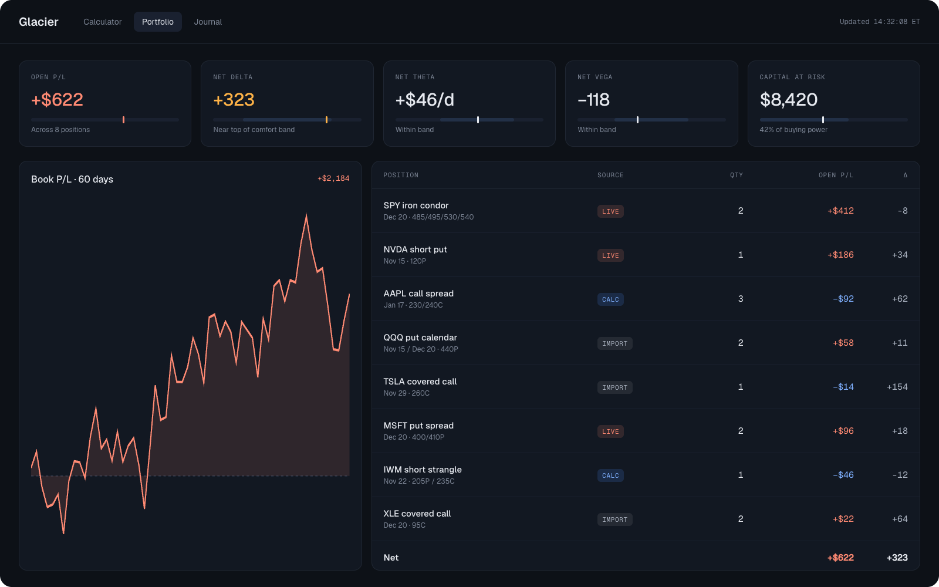Click the Book P/L chart peak
The width and height of the screenshot is (939, 587).
coord(306,216)
